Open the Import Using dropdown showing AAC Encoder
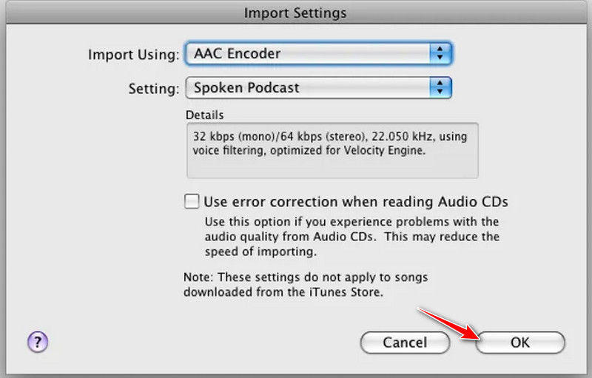This screenshot has width=592, height=378. click(311, 53)
